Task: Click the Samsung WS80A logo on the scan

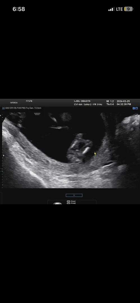Action: (37, 114)
